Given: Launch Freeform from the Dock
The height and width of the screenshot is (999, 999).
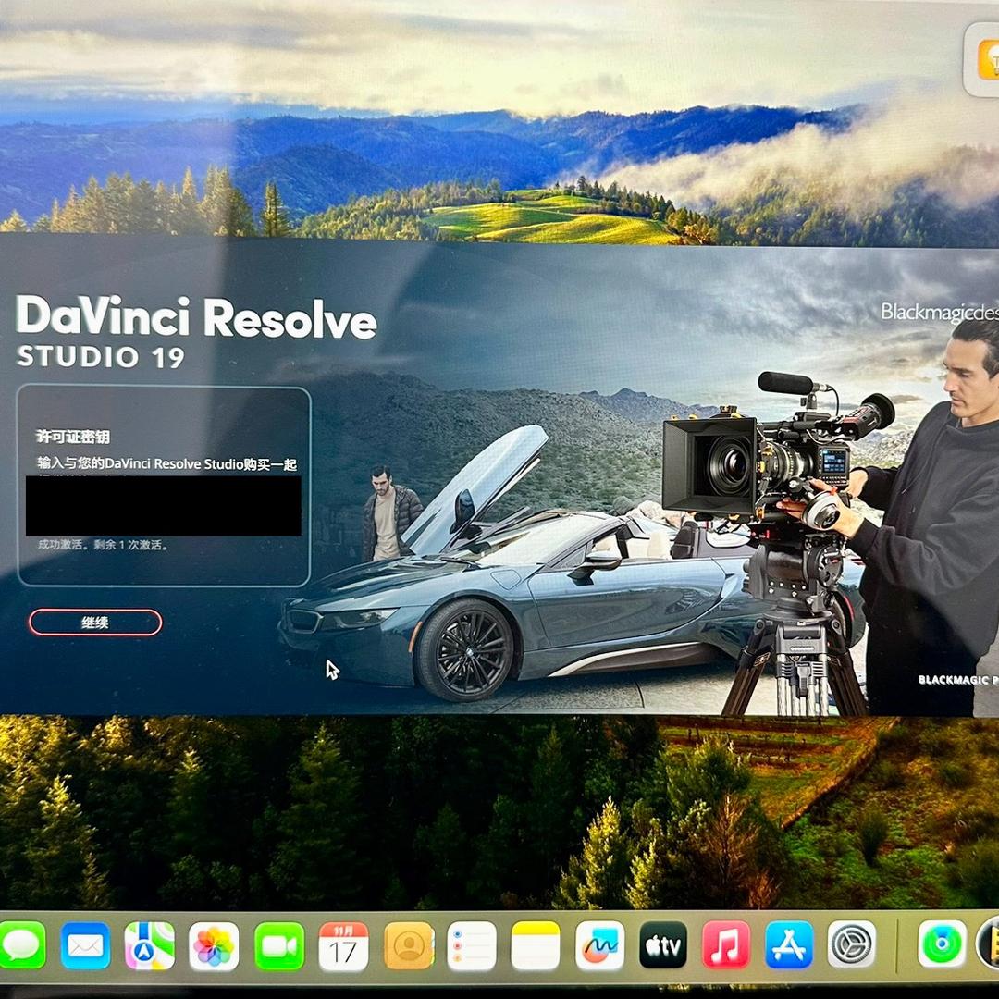Looking at the screenshot, I should [x=599, y=945].
